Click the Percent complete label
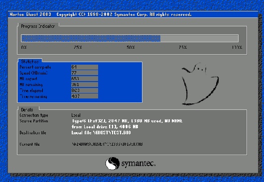Viewport: 264px width, 182px height. (35, 67)
